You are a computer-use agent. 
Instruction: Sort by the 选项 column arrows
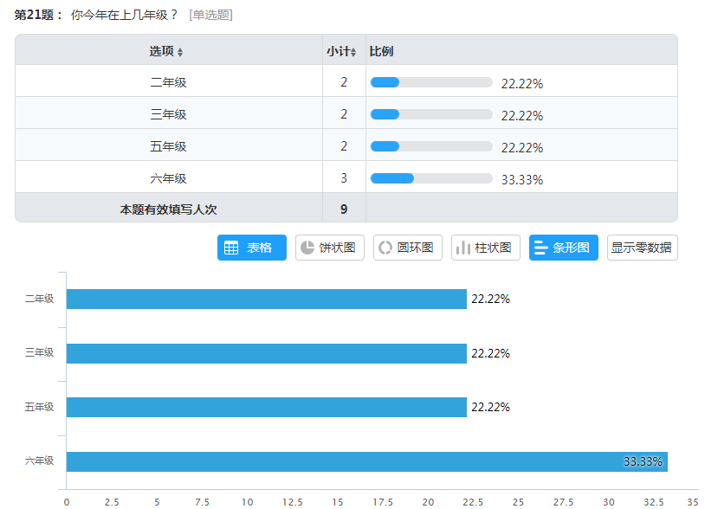click(180, 52)
